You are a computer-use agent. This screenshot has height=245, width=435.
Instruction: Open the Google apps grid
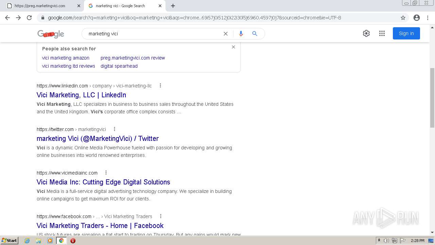[382, 33]
